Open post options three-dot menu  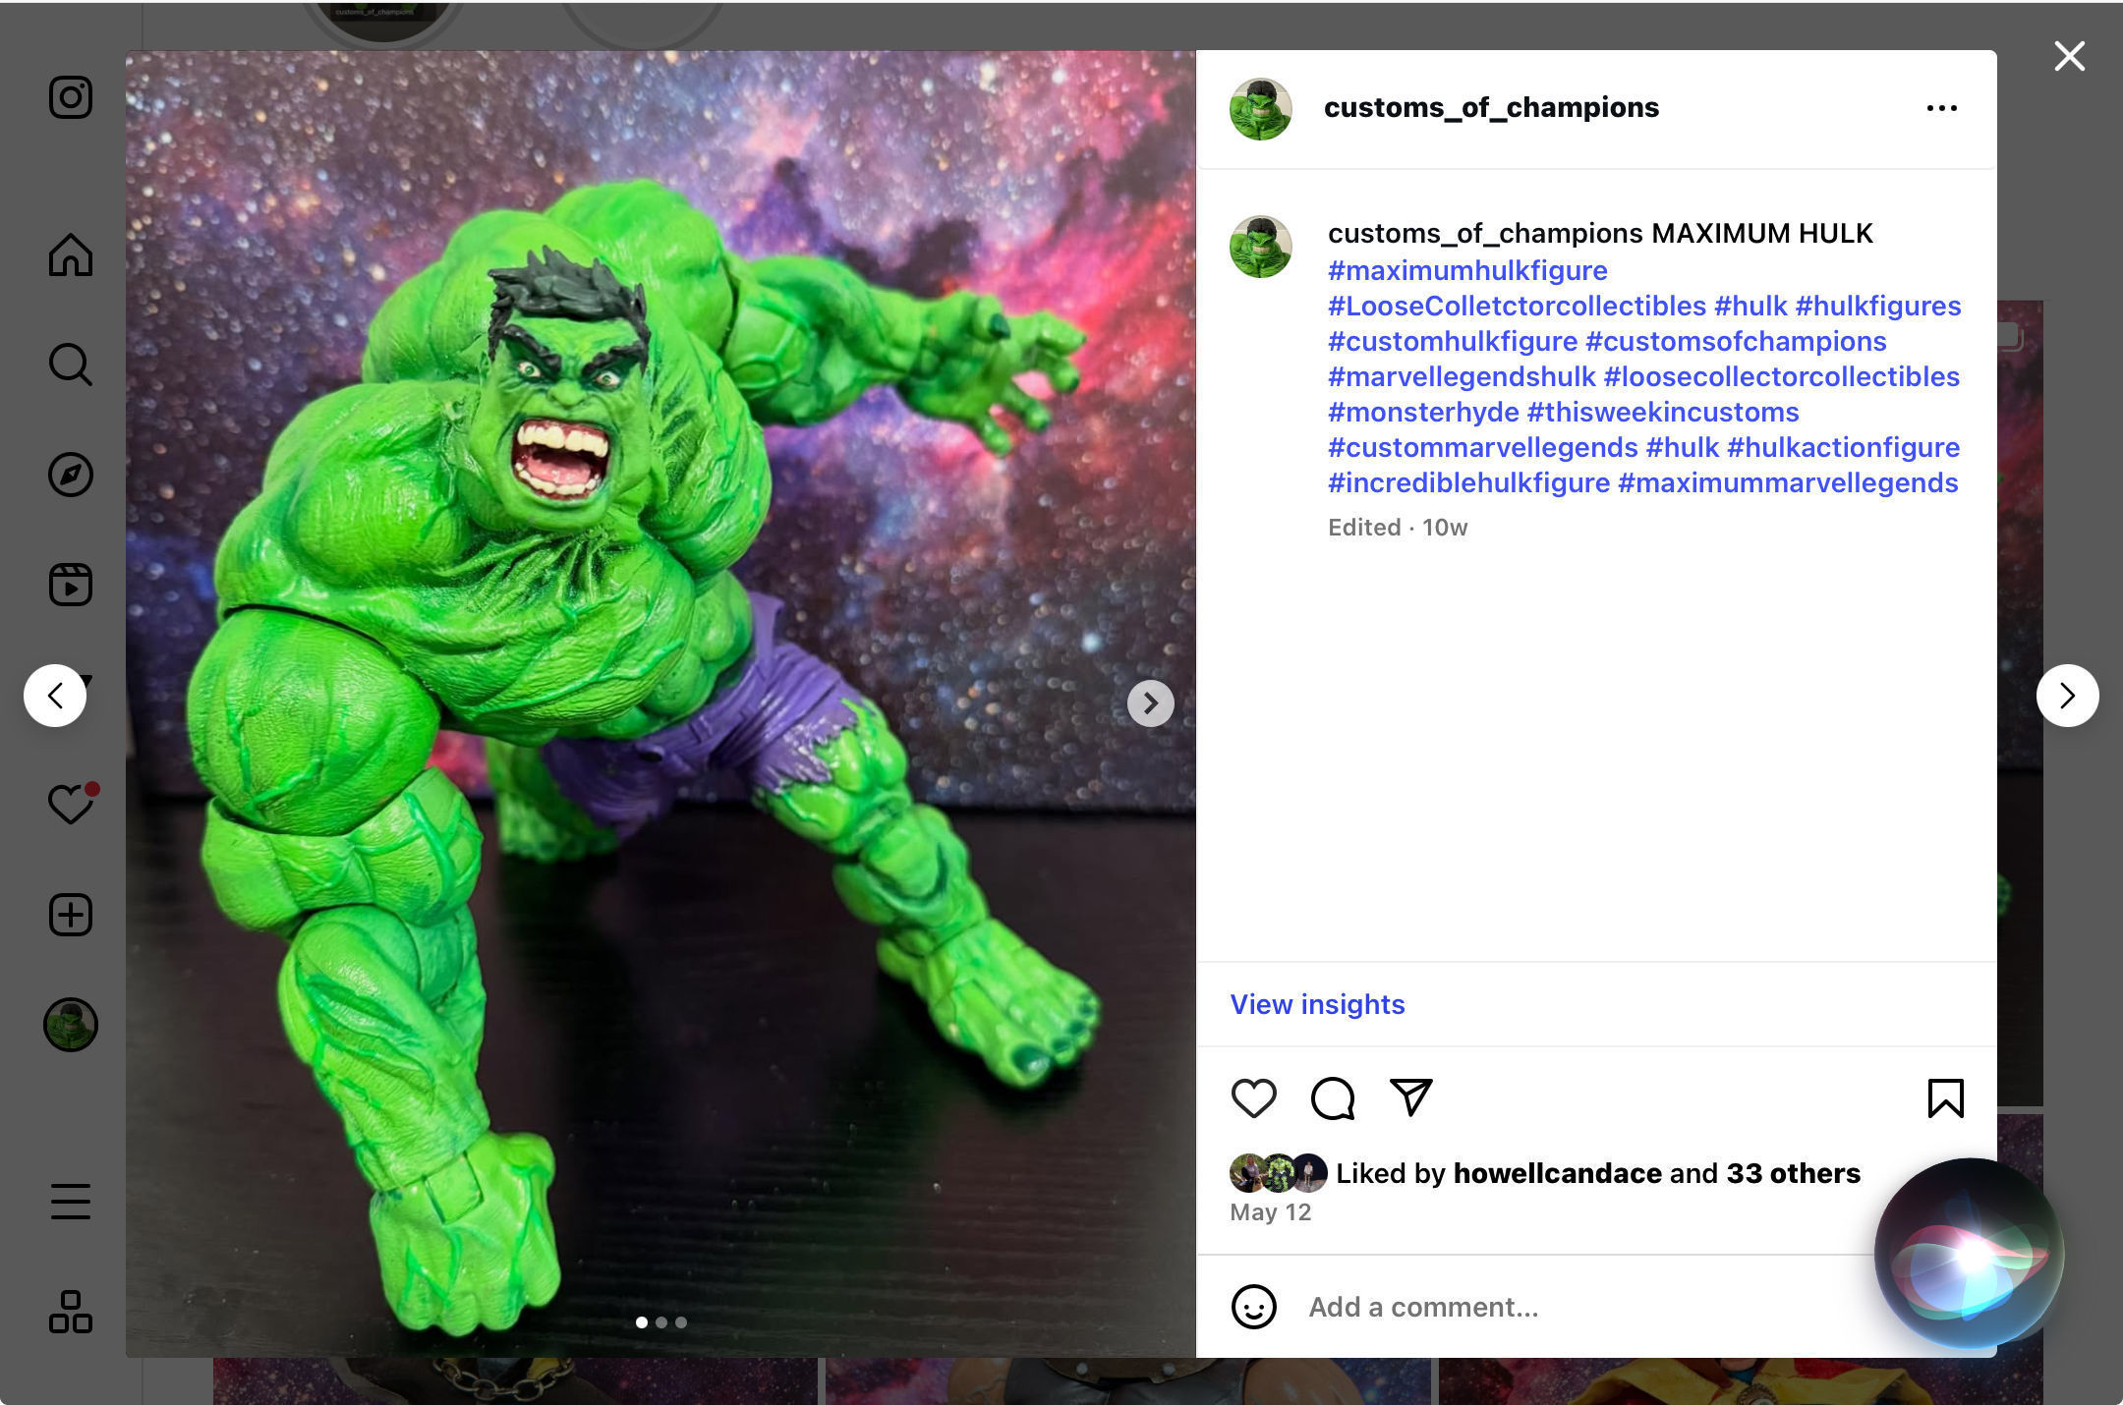tap(1941, 108)
